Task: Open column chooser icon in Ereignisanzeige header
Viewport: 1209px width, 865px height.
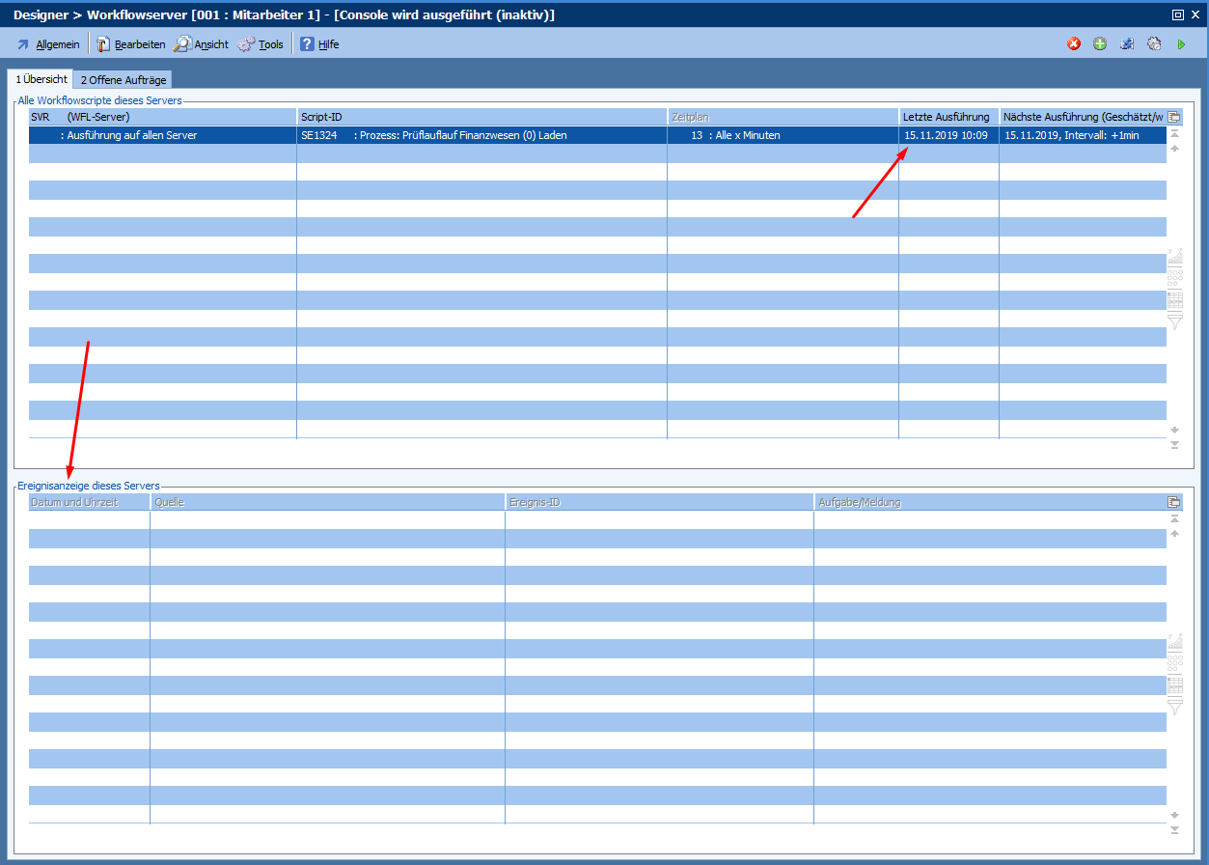Action: (x=1174, y=502)
